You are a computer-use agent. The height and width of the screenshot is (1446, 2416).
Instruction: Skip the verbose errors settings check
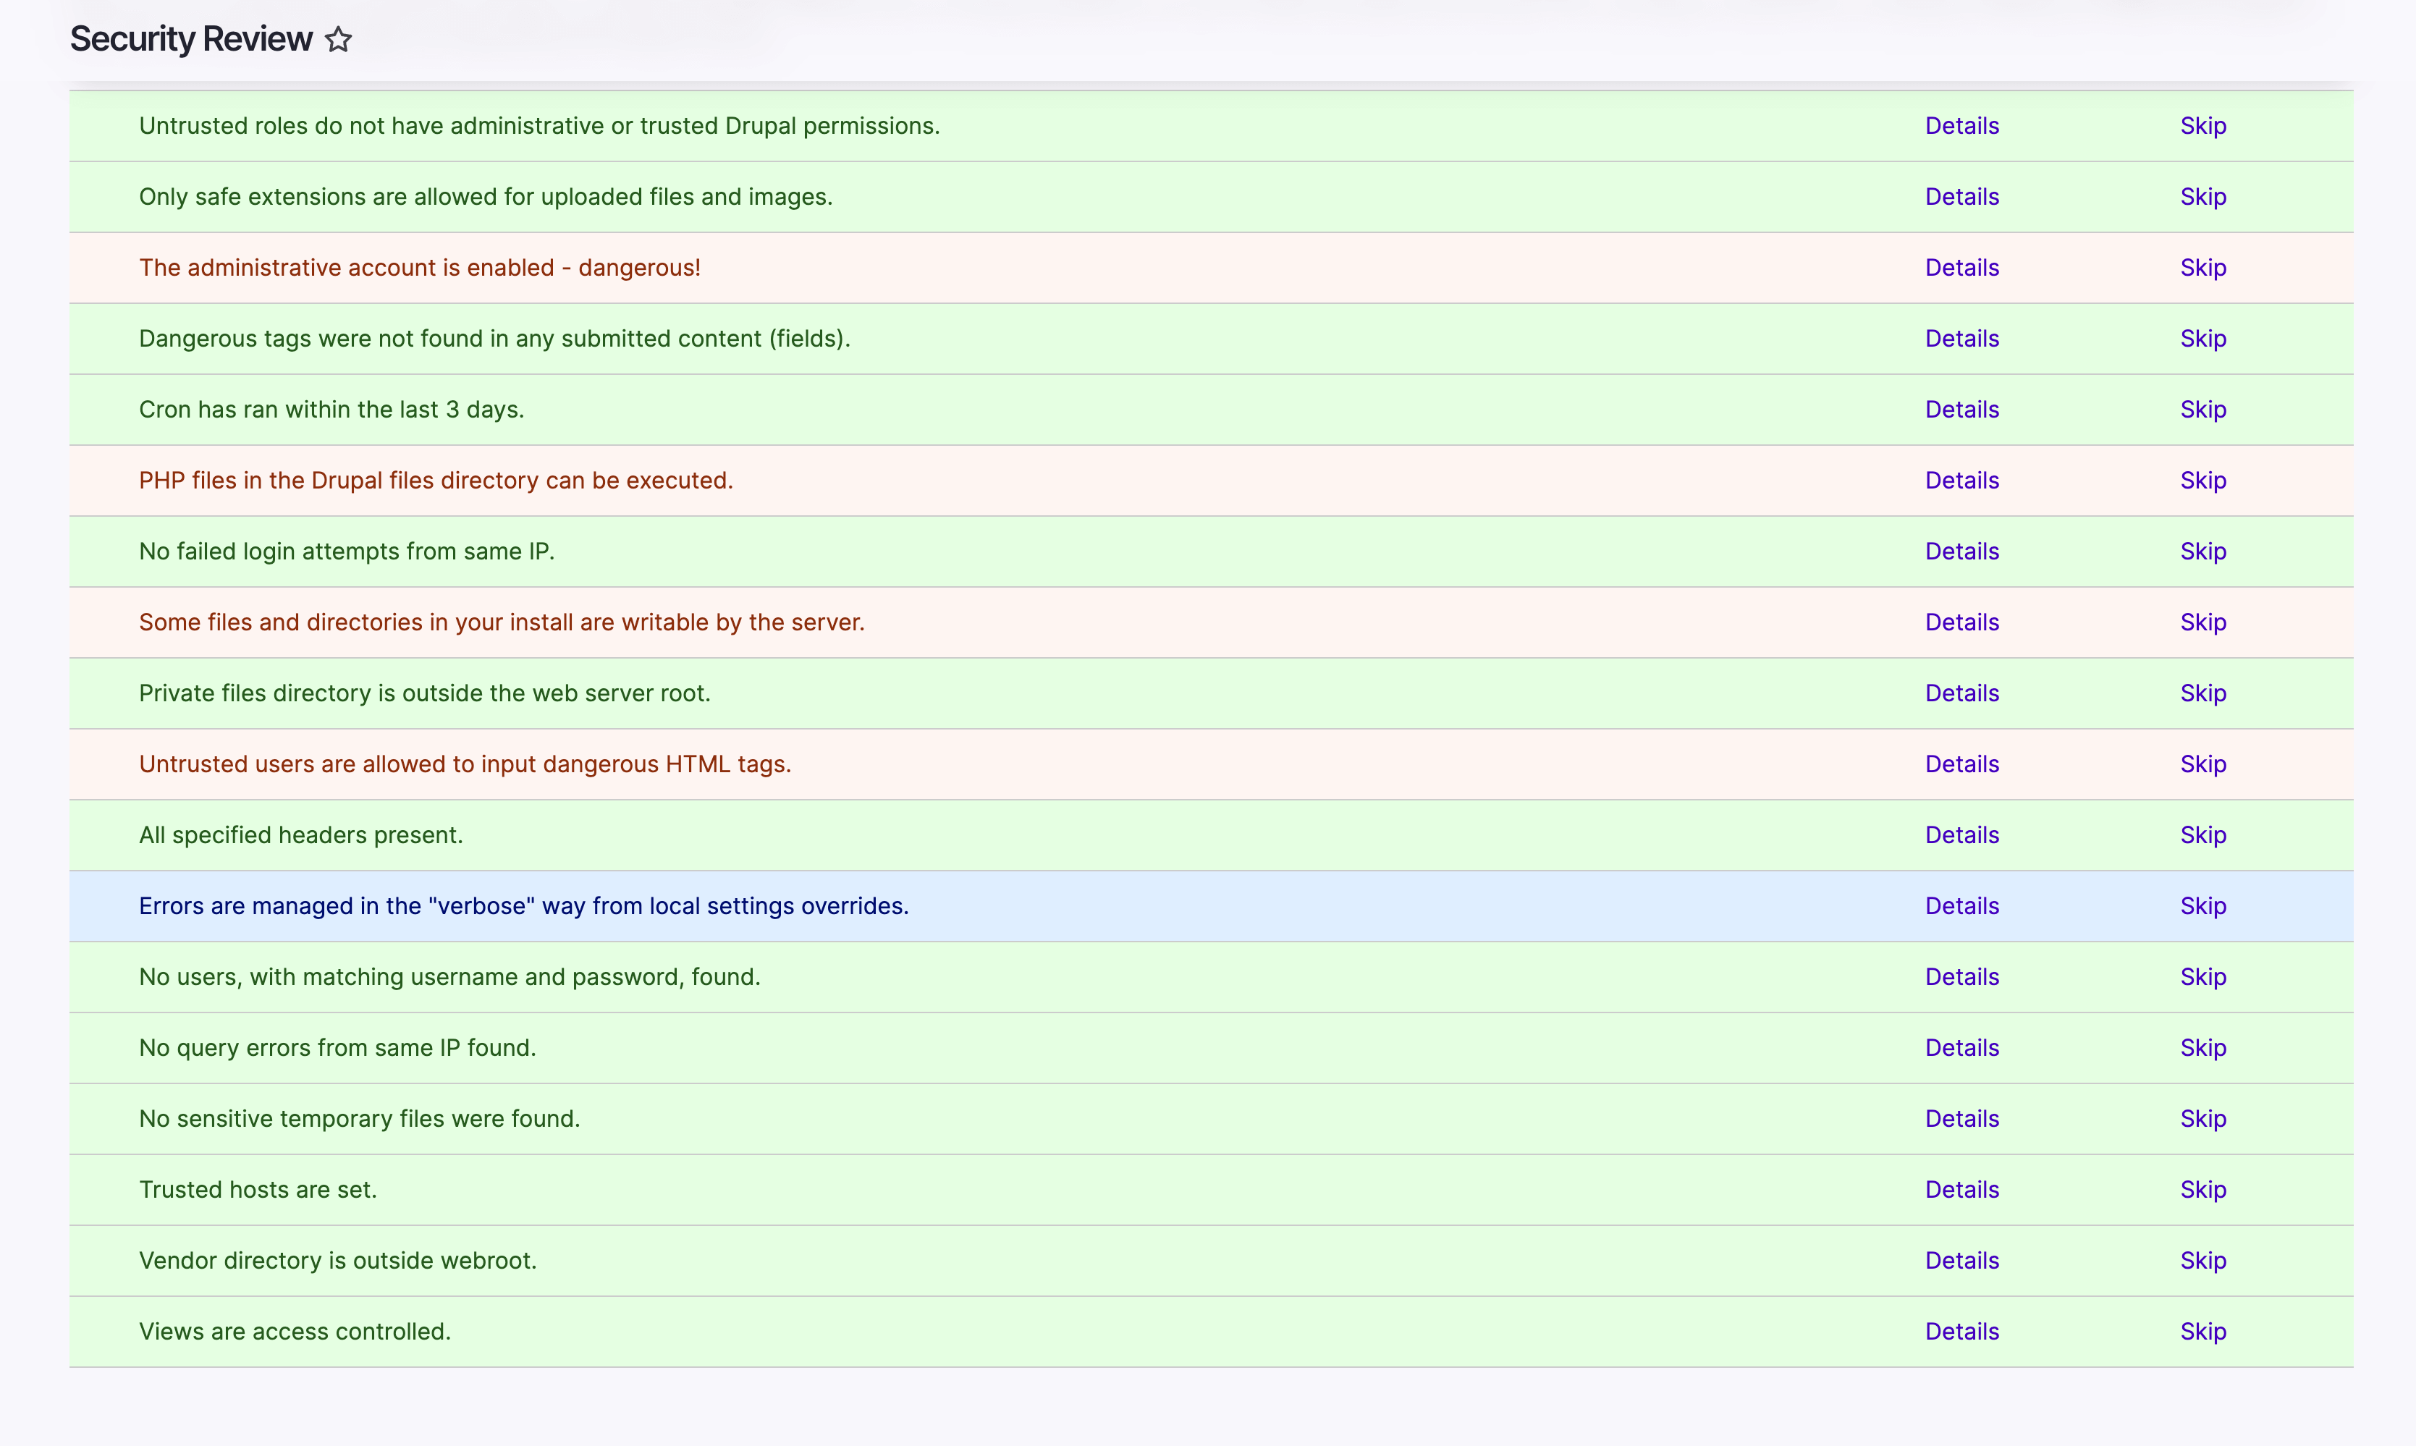tap(2205, 904)
